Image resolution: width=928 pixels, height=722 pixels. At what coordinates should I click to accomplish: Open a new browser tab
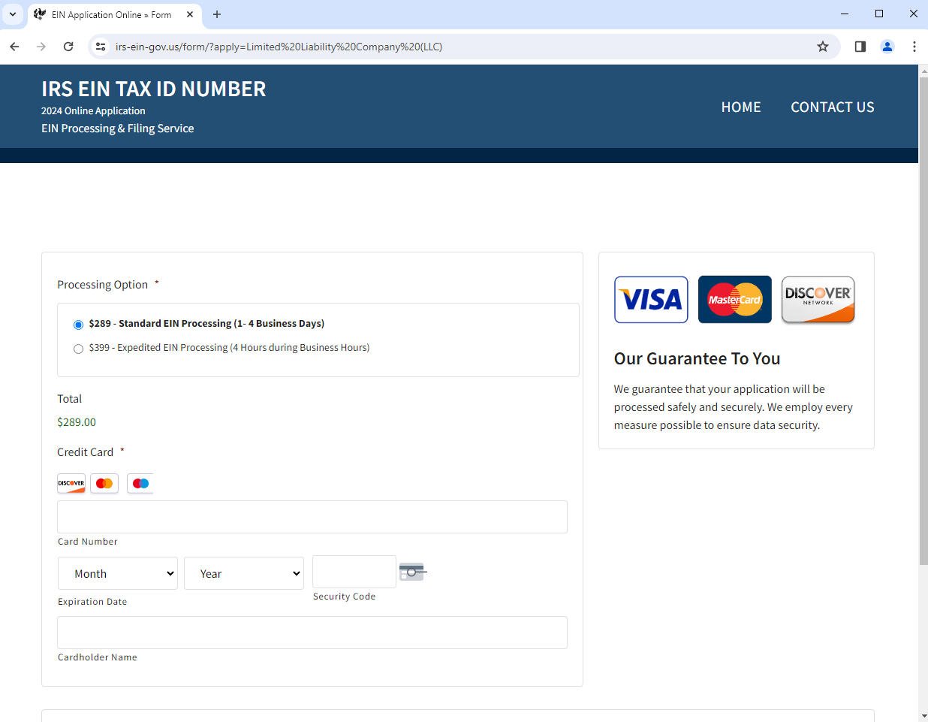point(217,14)
